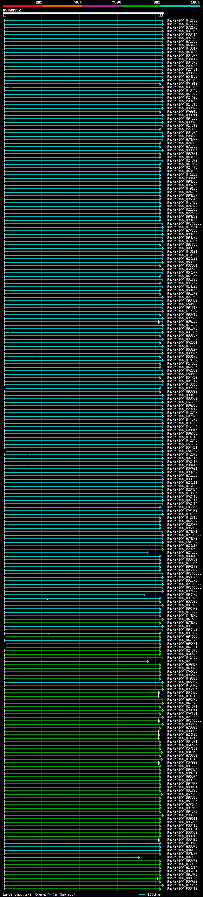Click alignment bar of UniRef100_A2TLS5
The width and height of the screenshot is (203, 897).
[x=76, y=553]
